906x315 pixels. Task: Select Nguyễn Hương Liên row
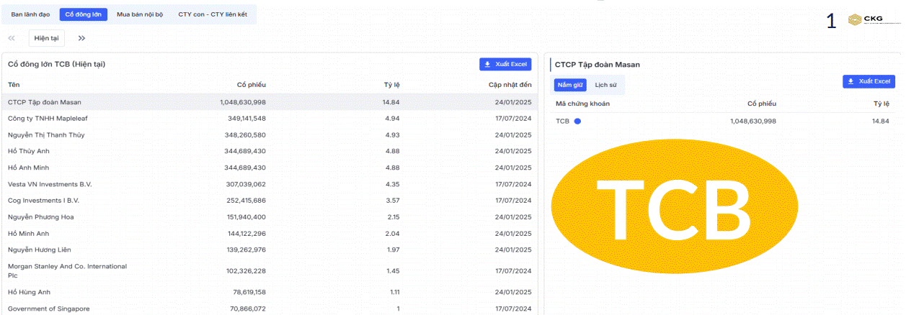270,250
